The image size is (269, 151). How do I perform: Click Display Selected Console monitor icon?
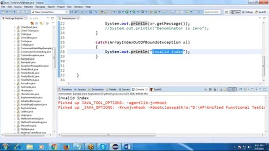(245, 89)
